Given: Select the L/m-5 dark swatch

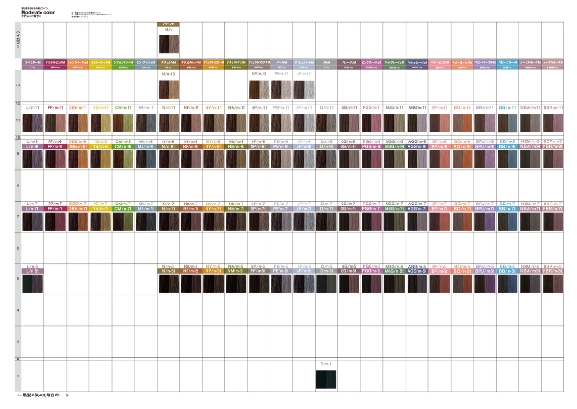Looking at the screenshot, I should tap(32, 282).
